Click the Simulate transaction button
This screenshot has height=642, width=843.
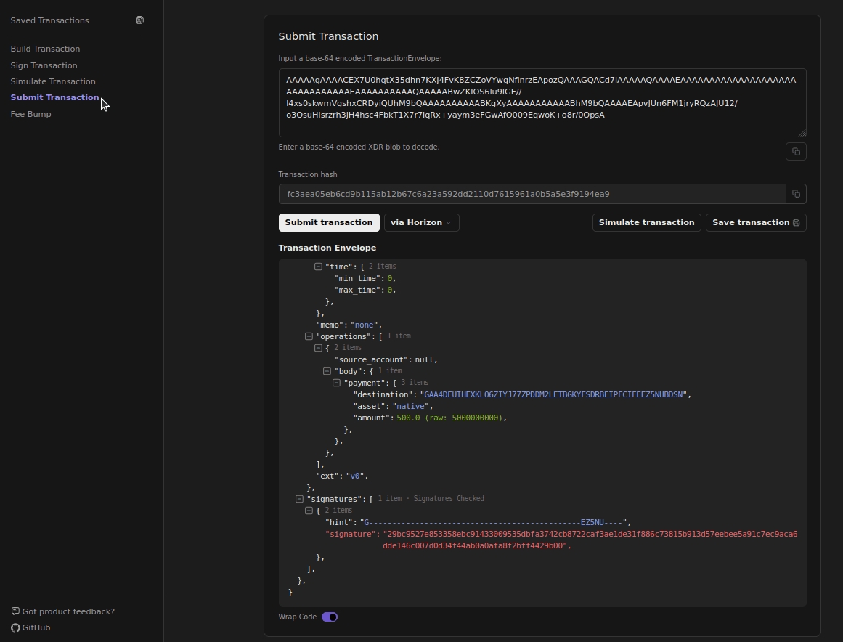[x=646, y=223]
